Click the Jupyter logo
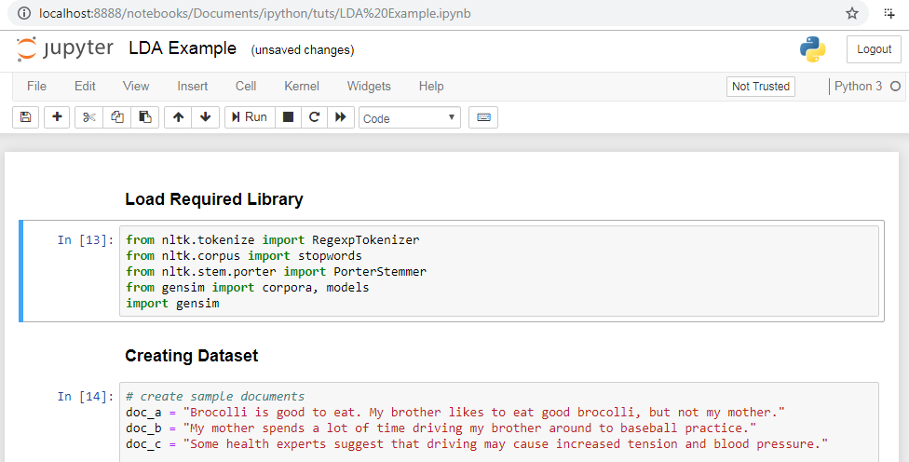 click(65, 48)
